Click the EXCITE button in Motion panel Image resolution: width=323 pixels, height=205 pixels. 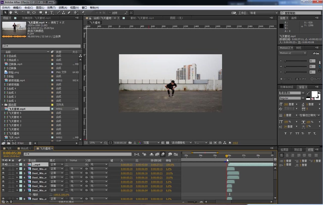coord(285,79)
